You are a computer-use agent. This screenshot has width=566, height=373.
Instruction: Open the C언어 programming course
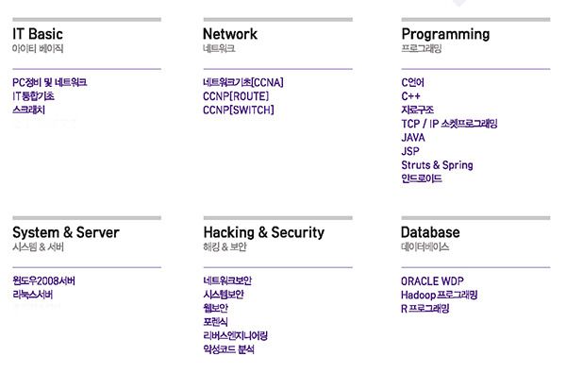(x=412, y=82)
